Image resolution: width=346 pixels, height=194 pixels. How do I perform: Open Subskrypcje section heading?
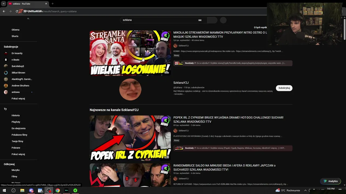coord(11,47)
